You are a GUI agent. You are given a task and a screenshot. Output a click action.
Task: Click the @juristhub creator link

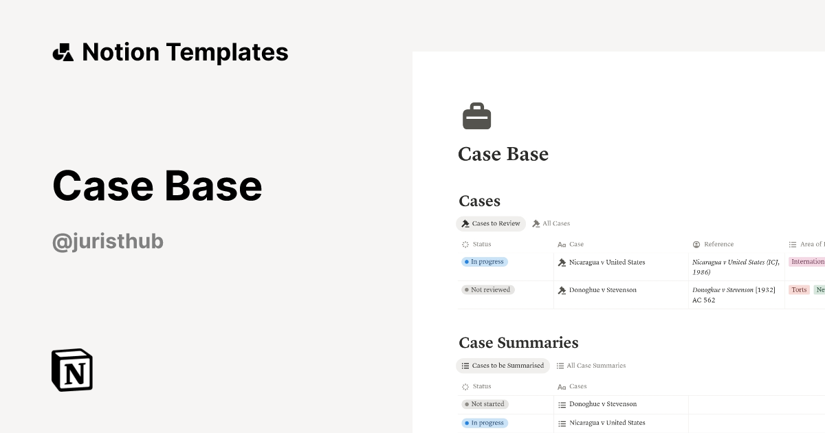tap(108, 242)
